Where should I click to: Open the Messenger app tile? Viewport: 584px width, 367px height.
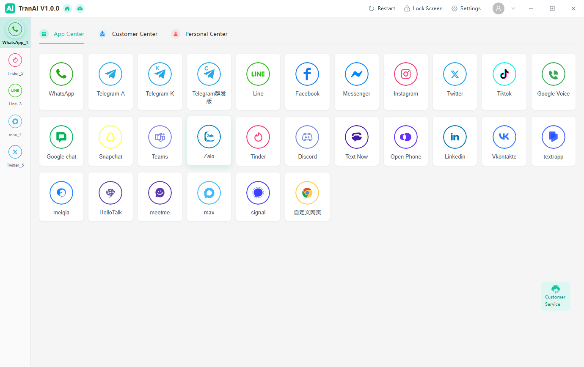pos(357,82)
